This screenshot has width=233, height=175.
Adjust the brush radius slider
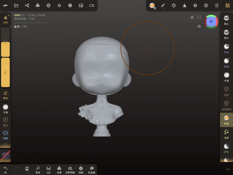(6, 42)
